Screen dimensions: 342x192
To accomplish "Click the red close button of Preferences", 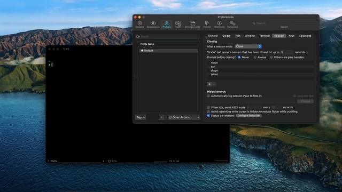I will click(135, 17).
